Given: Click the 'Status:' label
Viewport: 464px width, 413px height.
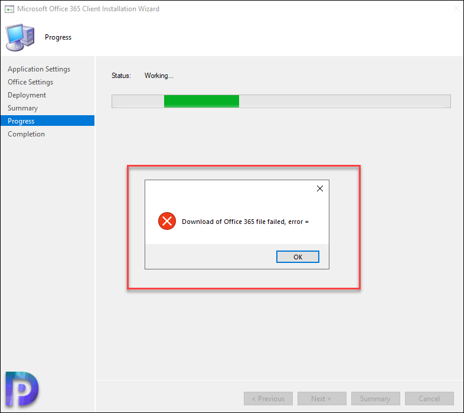Looking at the screenshot, I should pos(121,76).
